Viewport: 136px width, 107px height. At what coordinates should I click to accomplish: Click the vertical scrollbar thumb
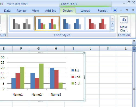[x=134, y=79]
